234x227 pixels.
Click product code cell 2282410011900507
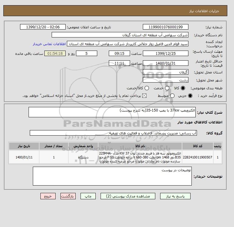[x=198, y=157]
